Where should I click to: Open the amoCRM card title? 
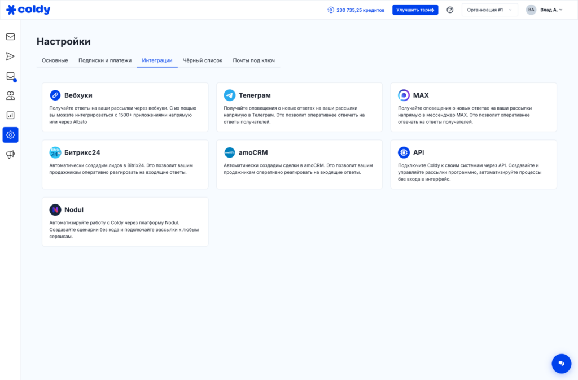[253, 152]
